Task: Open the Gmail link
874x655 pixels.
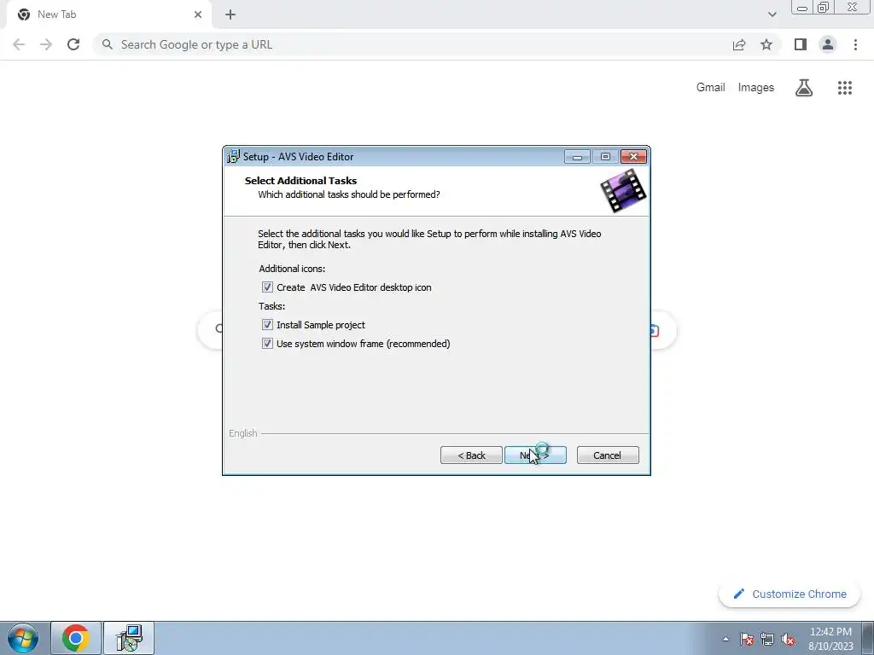Action: click(x=710, y=88)
